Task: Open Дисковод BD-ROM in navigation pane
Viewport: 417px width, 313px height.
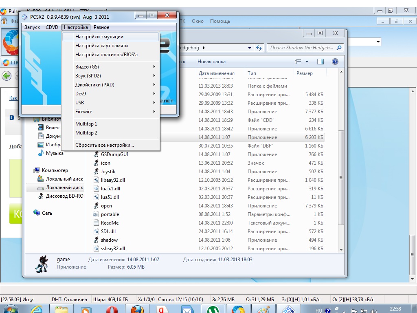Action: (65, 196)
